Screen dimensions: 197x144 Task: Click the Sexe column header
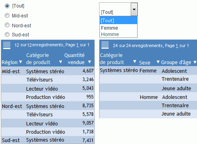(145, 63)
